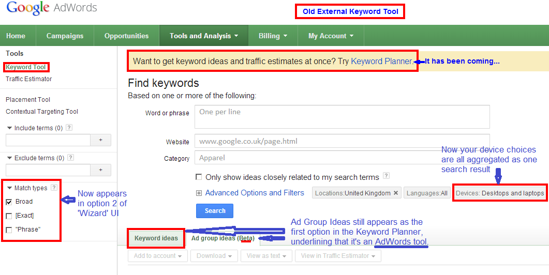Open the Placement Tool link
Image resolution: width=549 pixels, height=275 pixels.
pos(28,100)
